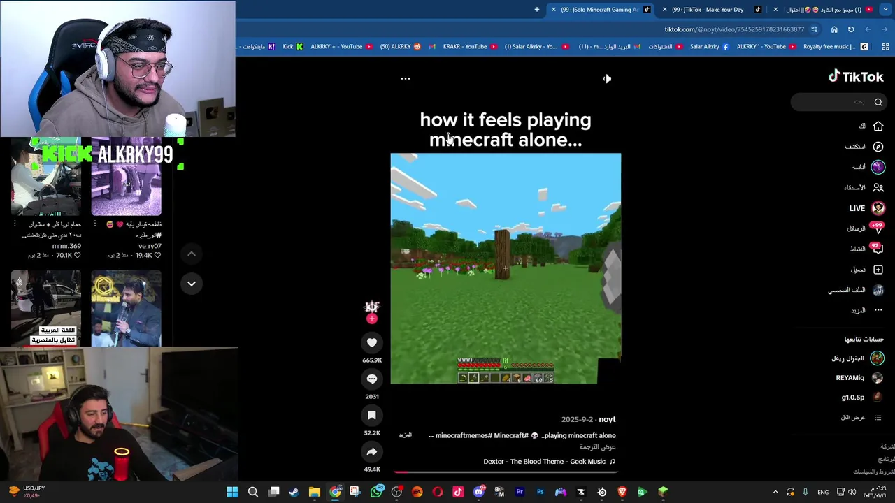Viewport: 895px width, 503px height.
Task: Open the three-dots video options menu
Action: click(x=406, y=78)
